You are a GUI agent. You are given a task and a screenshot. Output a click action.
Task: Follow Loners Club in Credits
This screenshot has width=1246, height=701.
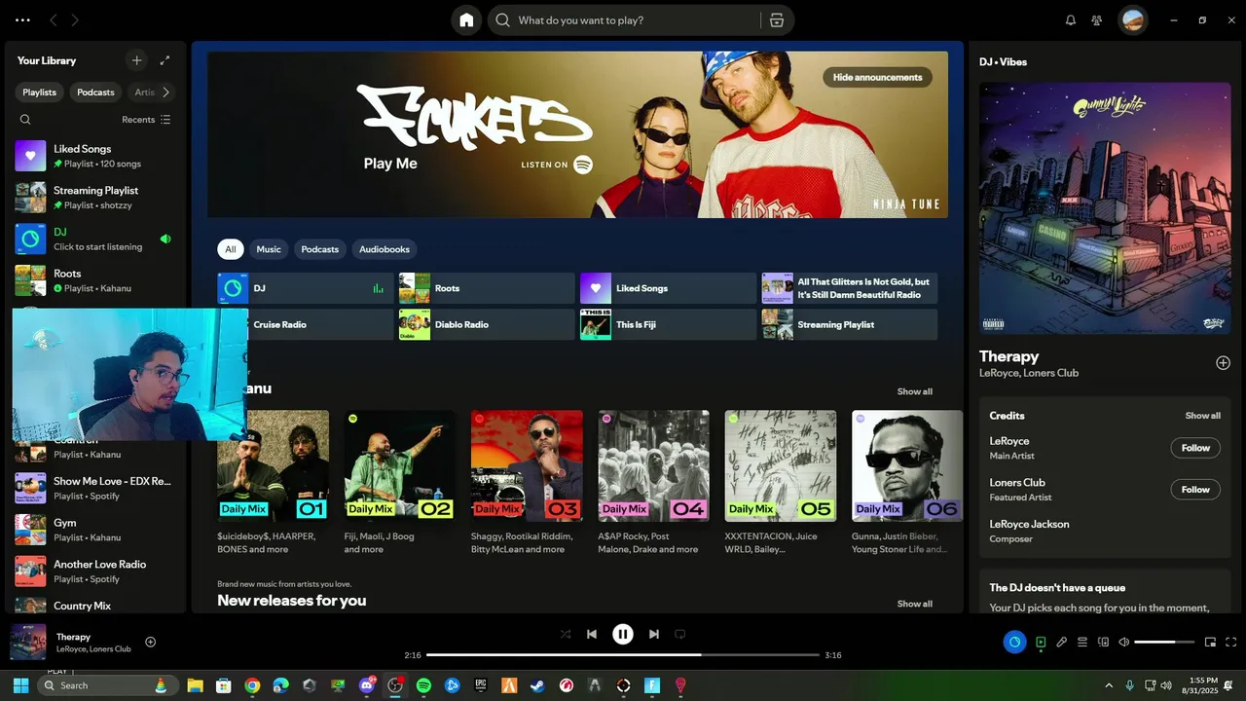(x=1195, y=490)
